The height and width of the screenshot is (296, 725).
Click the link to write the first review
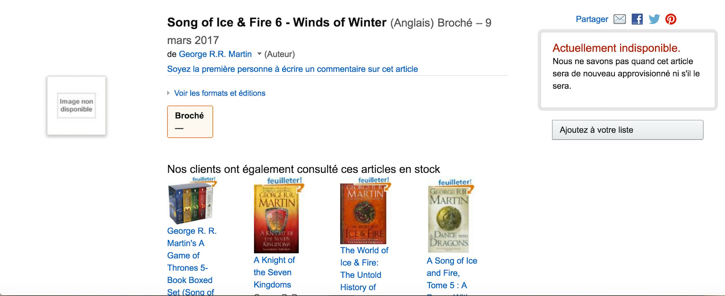click(292, 69)
